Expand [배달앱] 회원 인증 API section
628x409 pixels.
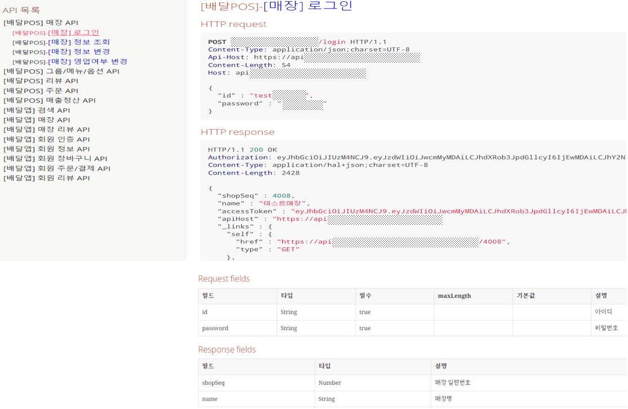[47, 139]
